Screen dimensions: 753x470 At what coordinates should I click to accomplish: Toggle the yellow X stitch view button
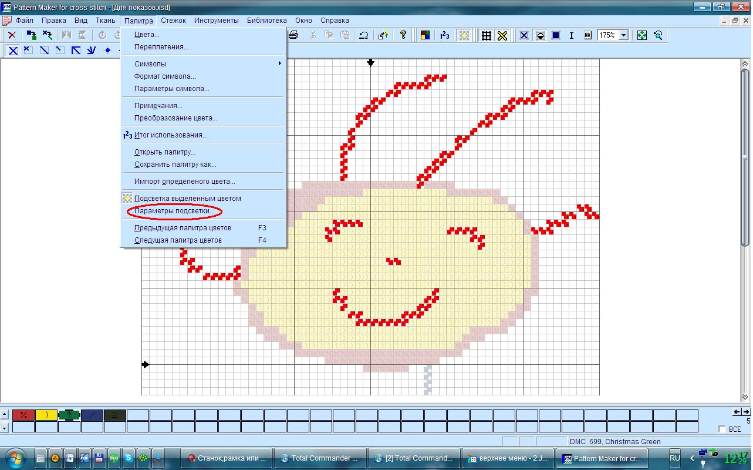[502, 35]
